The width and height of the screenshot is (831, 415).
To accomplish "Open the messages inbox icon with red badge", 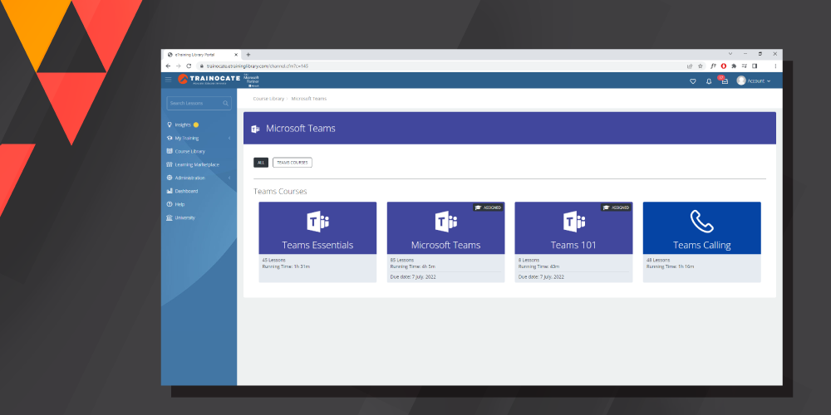I will [724, 81].
